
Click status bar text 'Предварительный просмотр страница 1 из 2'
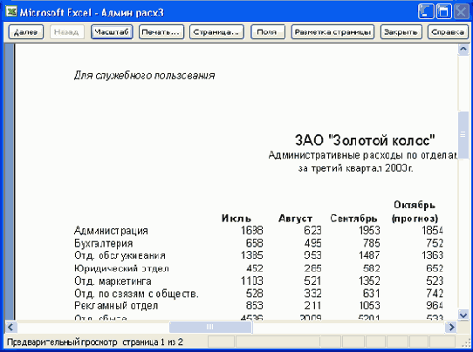tap(95, 342)
